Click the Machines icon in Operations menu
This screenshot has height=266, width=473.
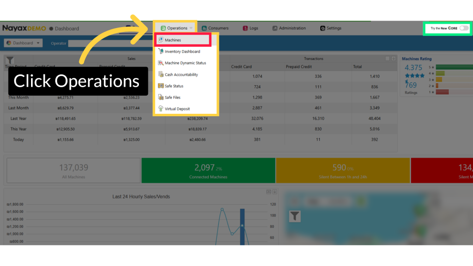tap(161, 40)
